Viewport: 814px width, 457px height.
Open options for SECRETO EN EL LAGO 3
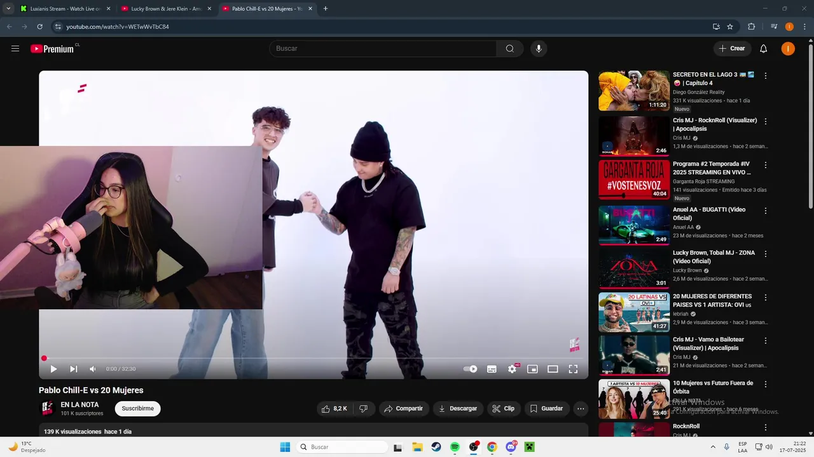(x=766, y=76)
